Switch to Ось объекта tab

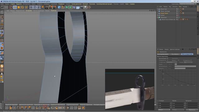[x=175, y=54]
